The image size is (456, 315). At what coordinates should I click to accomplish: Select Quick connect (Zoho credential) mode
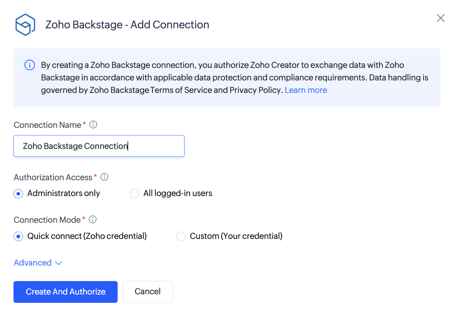pos(18,237)
